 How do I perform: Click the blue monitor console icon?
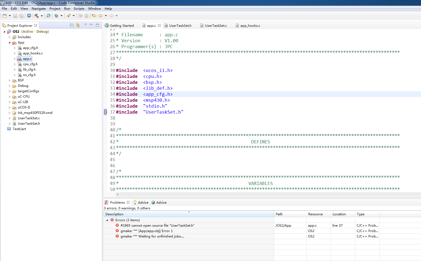pyautogui.click(x=29, y=16)
